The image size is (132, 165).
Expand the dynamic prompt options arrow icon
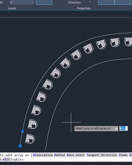116,129
